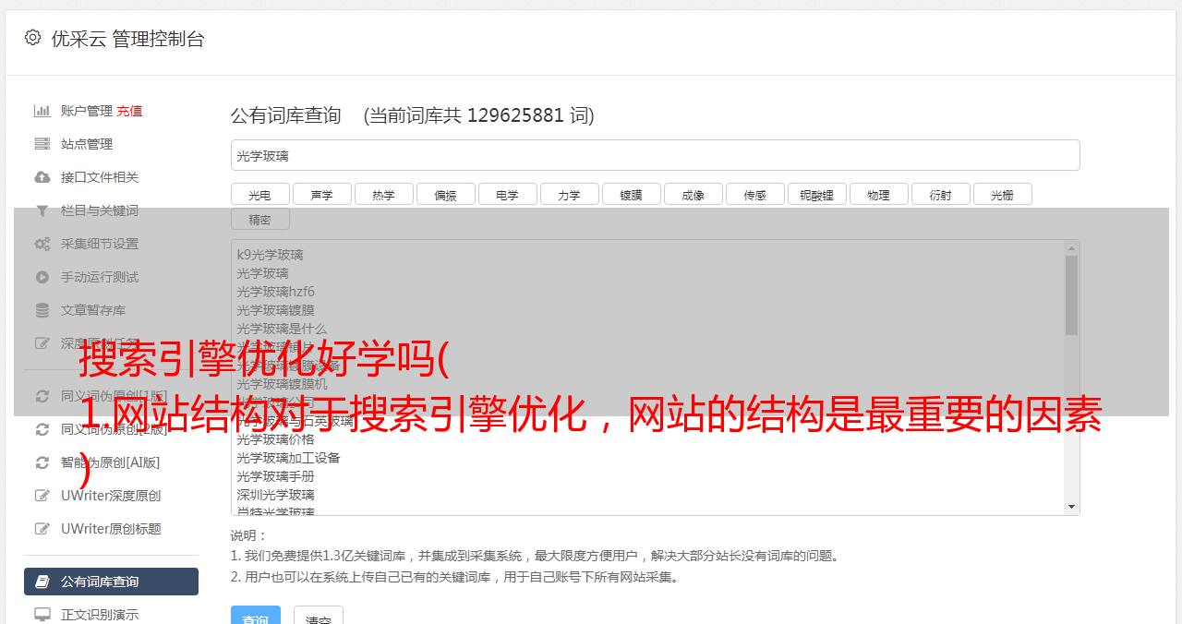This screenshot has height=624, width=1182.
Task: Click the cloud upload icon for 接口文件相关
Action: 42,177
